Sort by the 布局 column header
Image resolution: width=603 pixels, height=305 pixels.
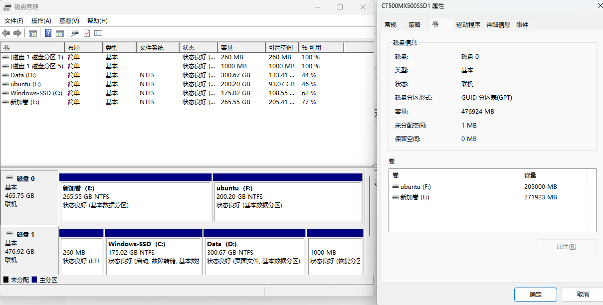[x=84, y=48]
